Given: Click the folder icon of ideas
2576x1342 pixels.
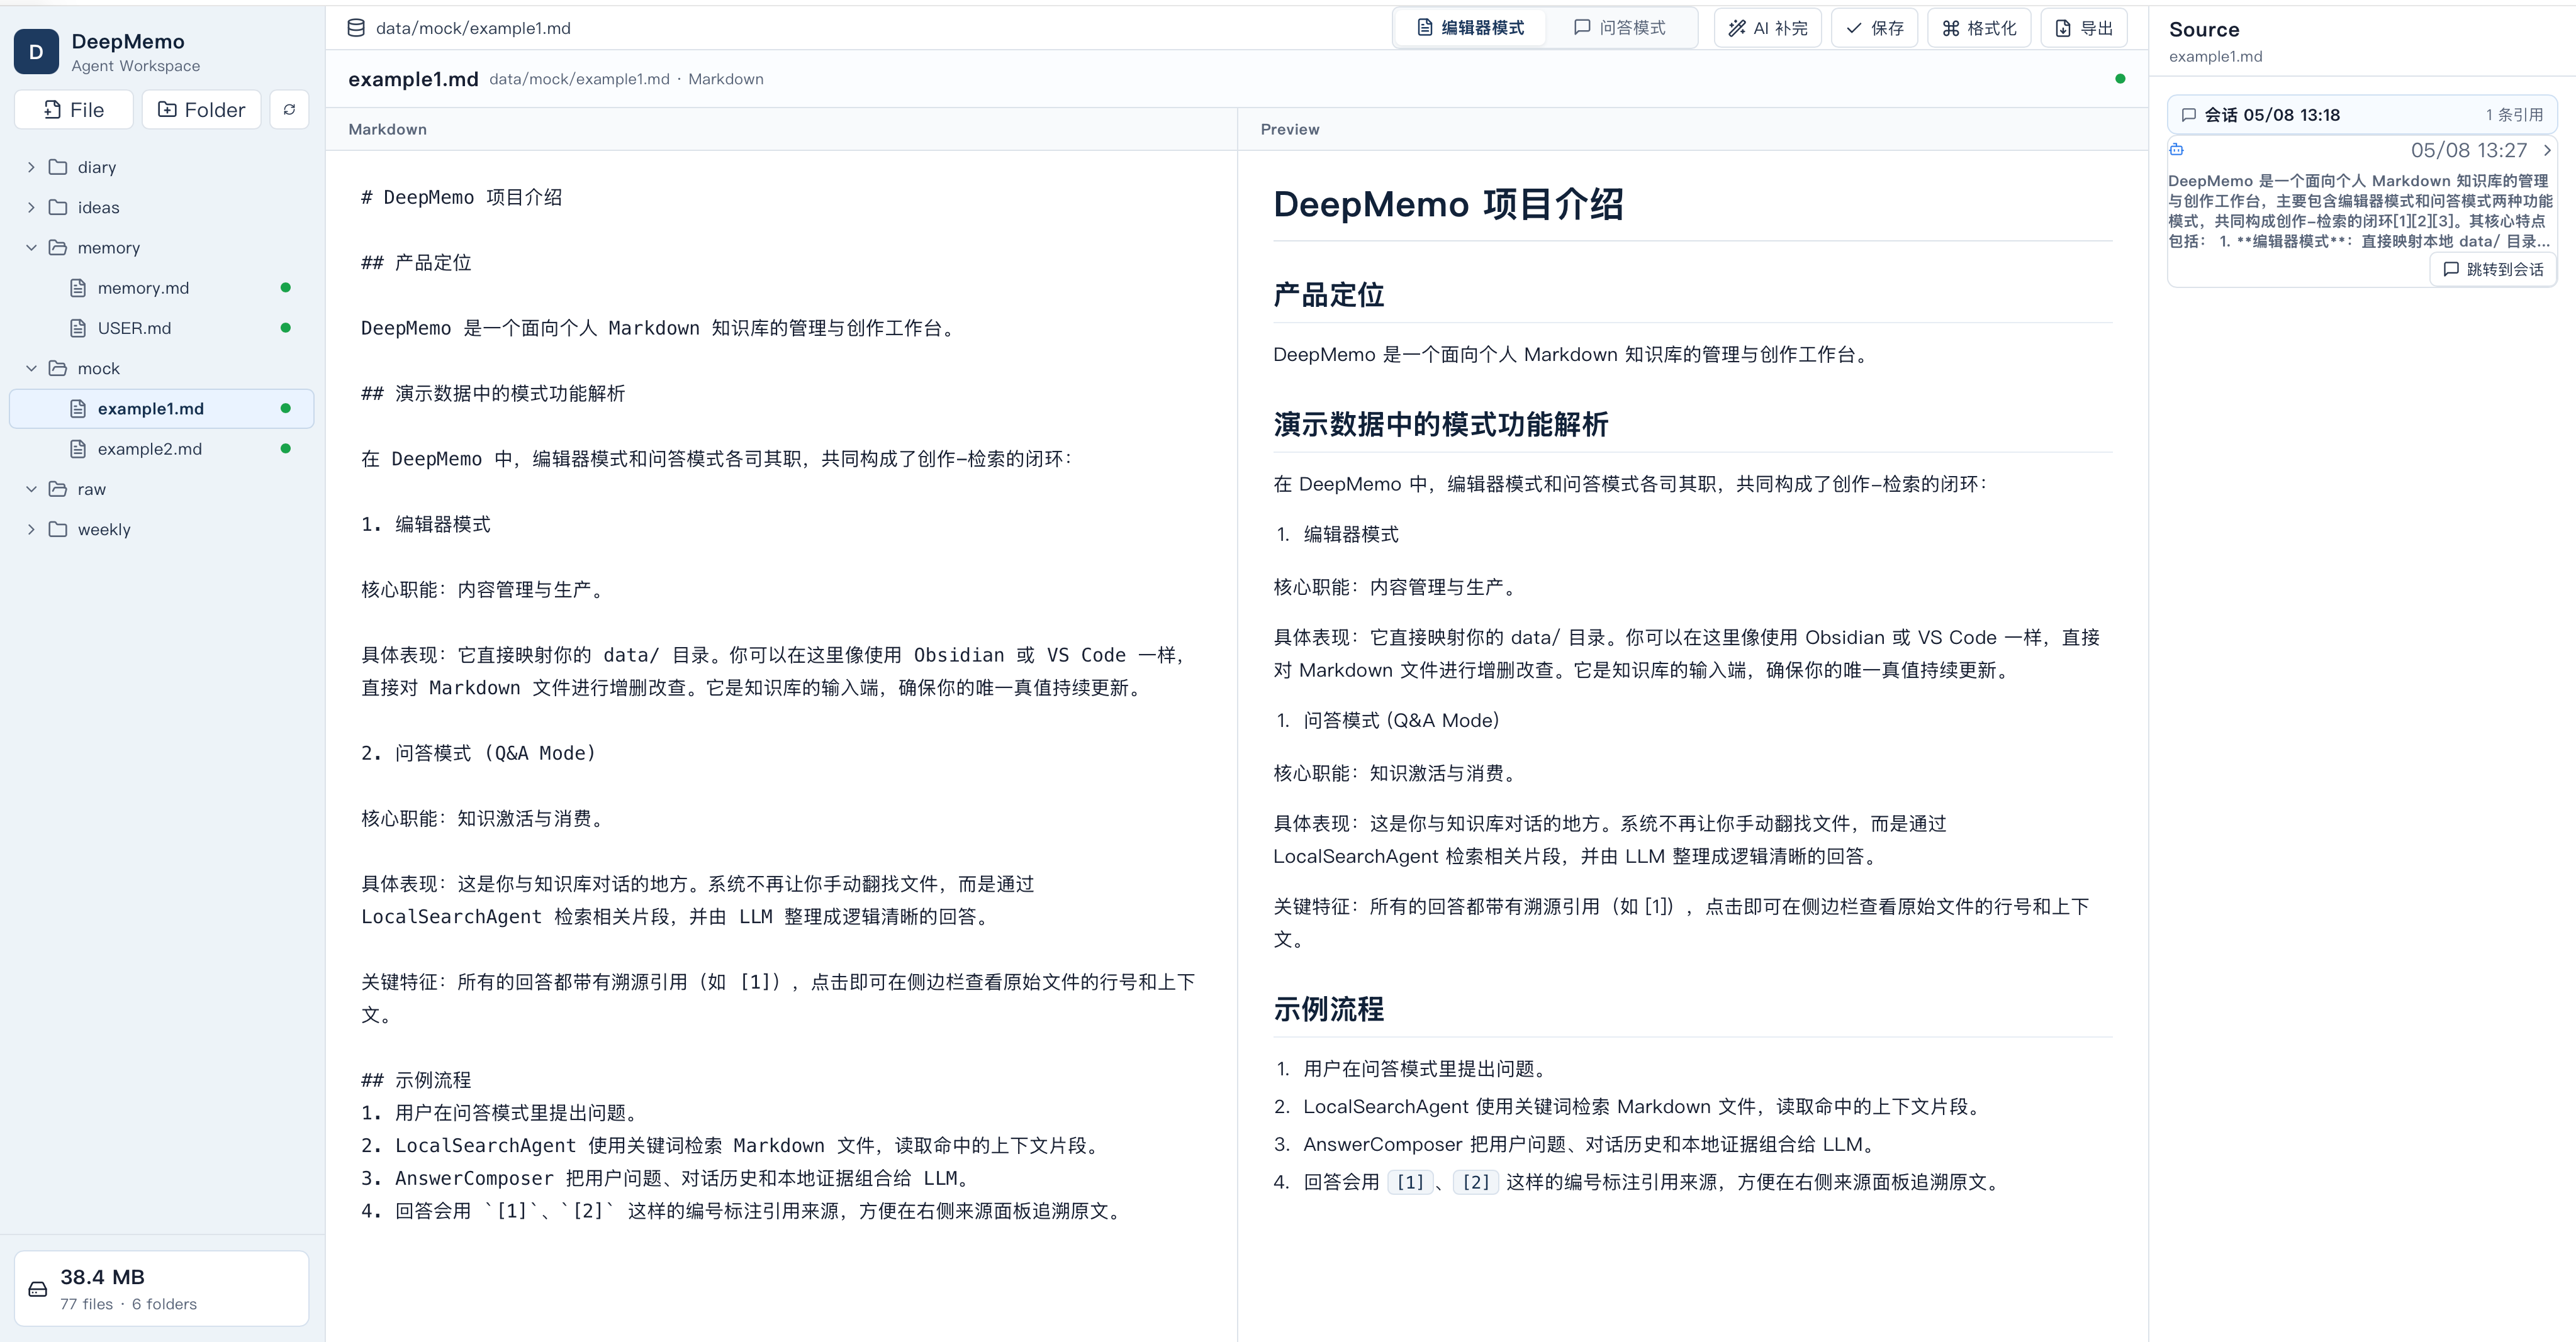Looking at the screenshot, I should tap(58, 207).
